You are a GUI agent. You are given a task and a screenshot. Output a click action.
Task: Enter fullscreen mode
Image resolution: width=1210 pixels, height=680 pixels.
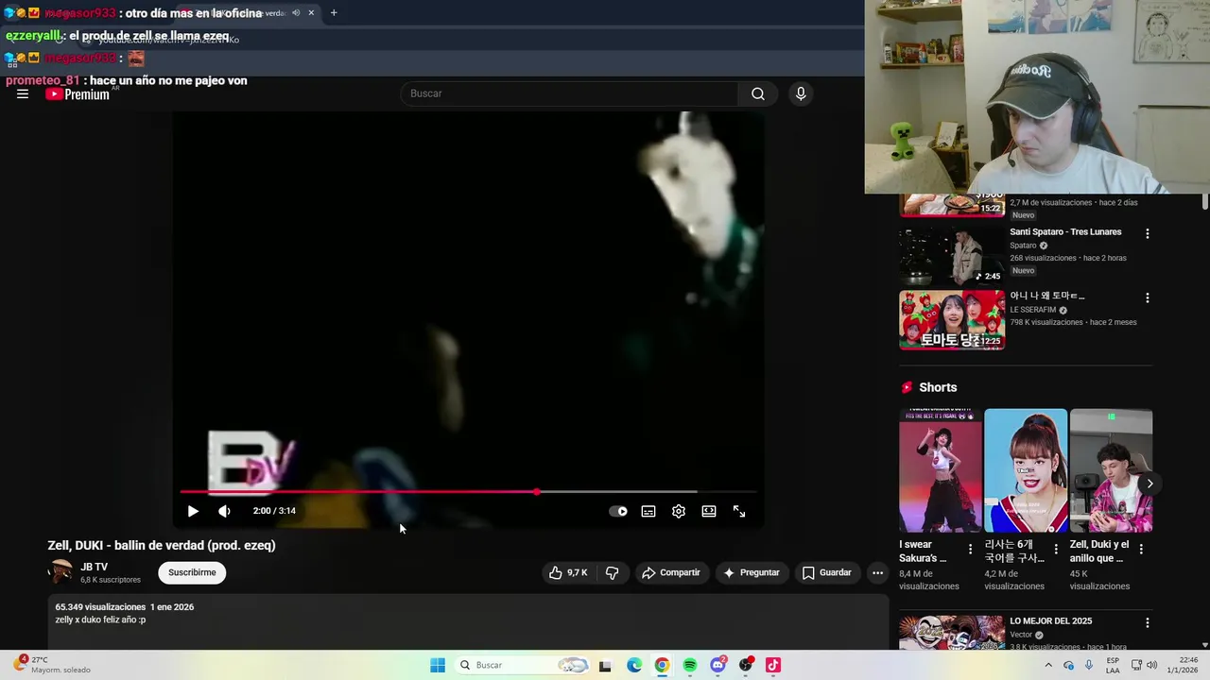point(739,511)
